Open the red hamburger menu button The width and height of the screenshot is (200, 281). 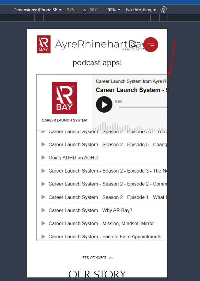151,45
